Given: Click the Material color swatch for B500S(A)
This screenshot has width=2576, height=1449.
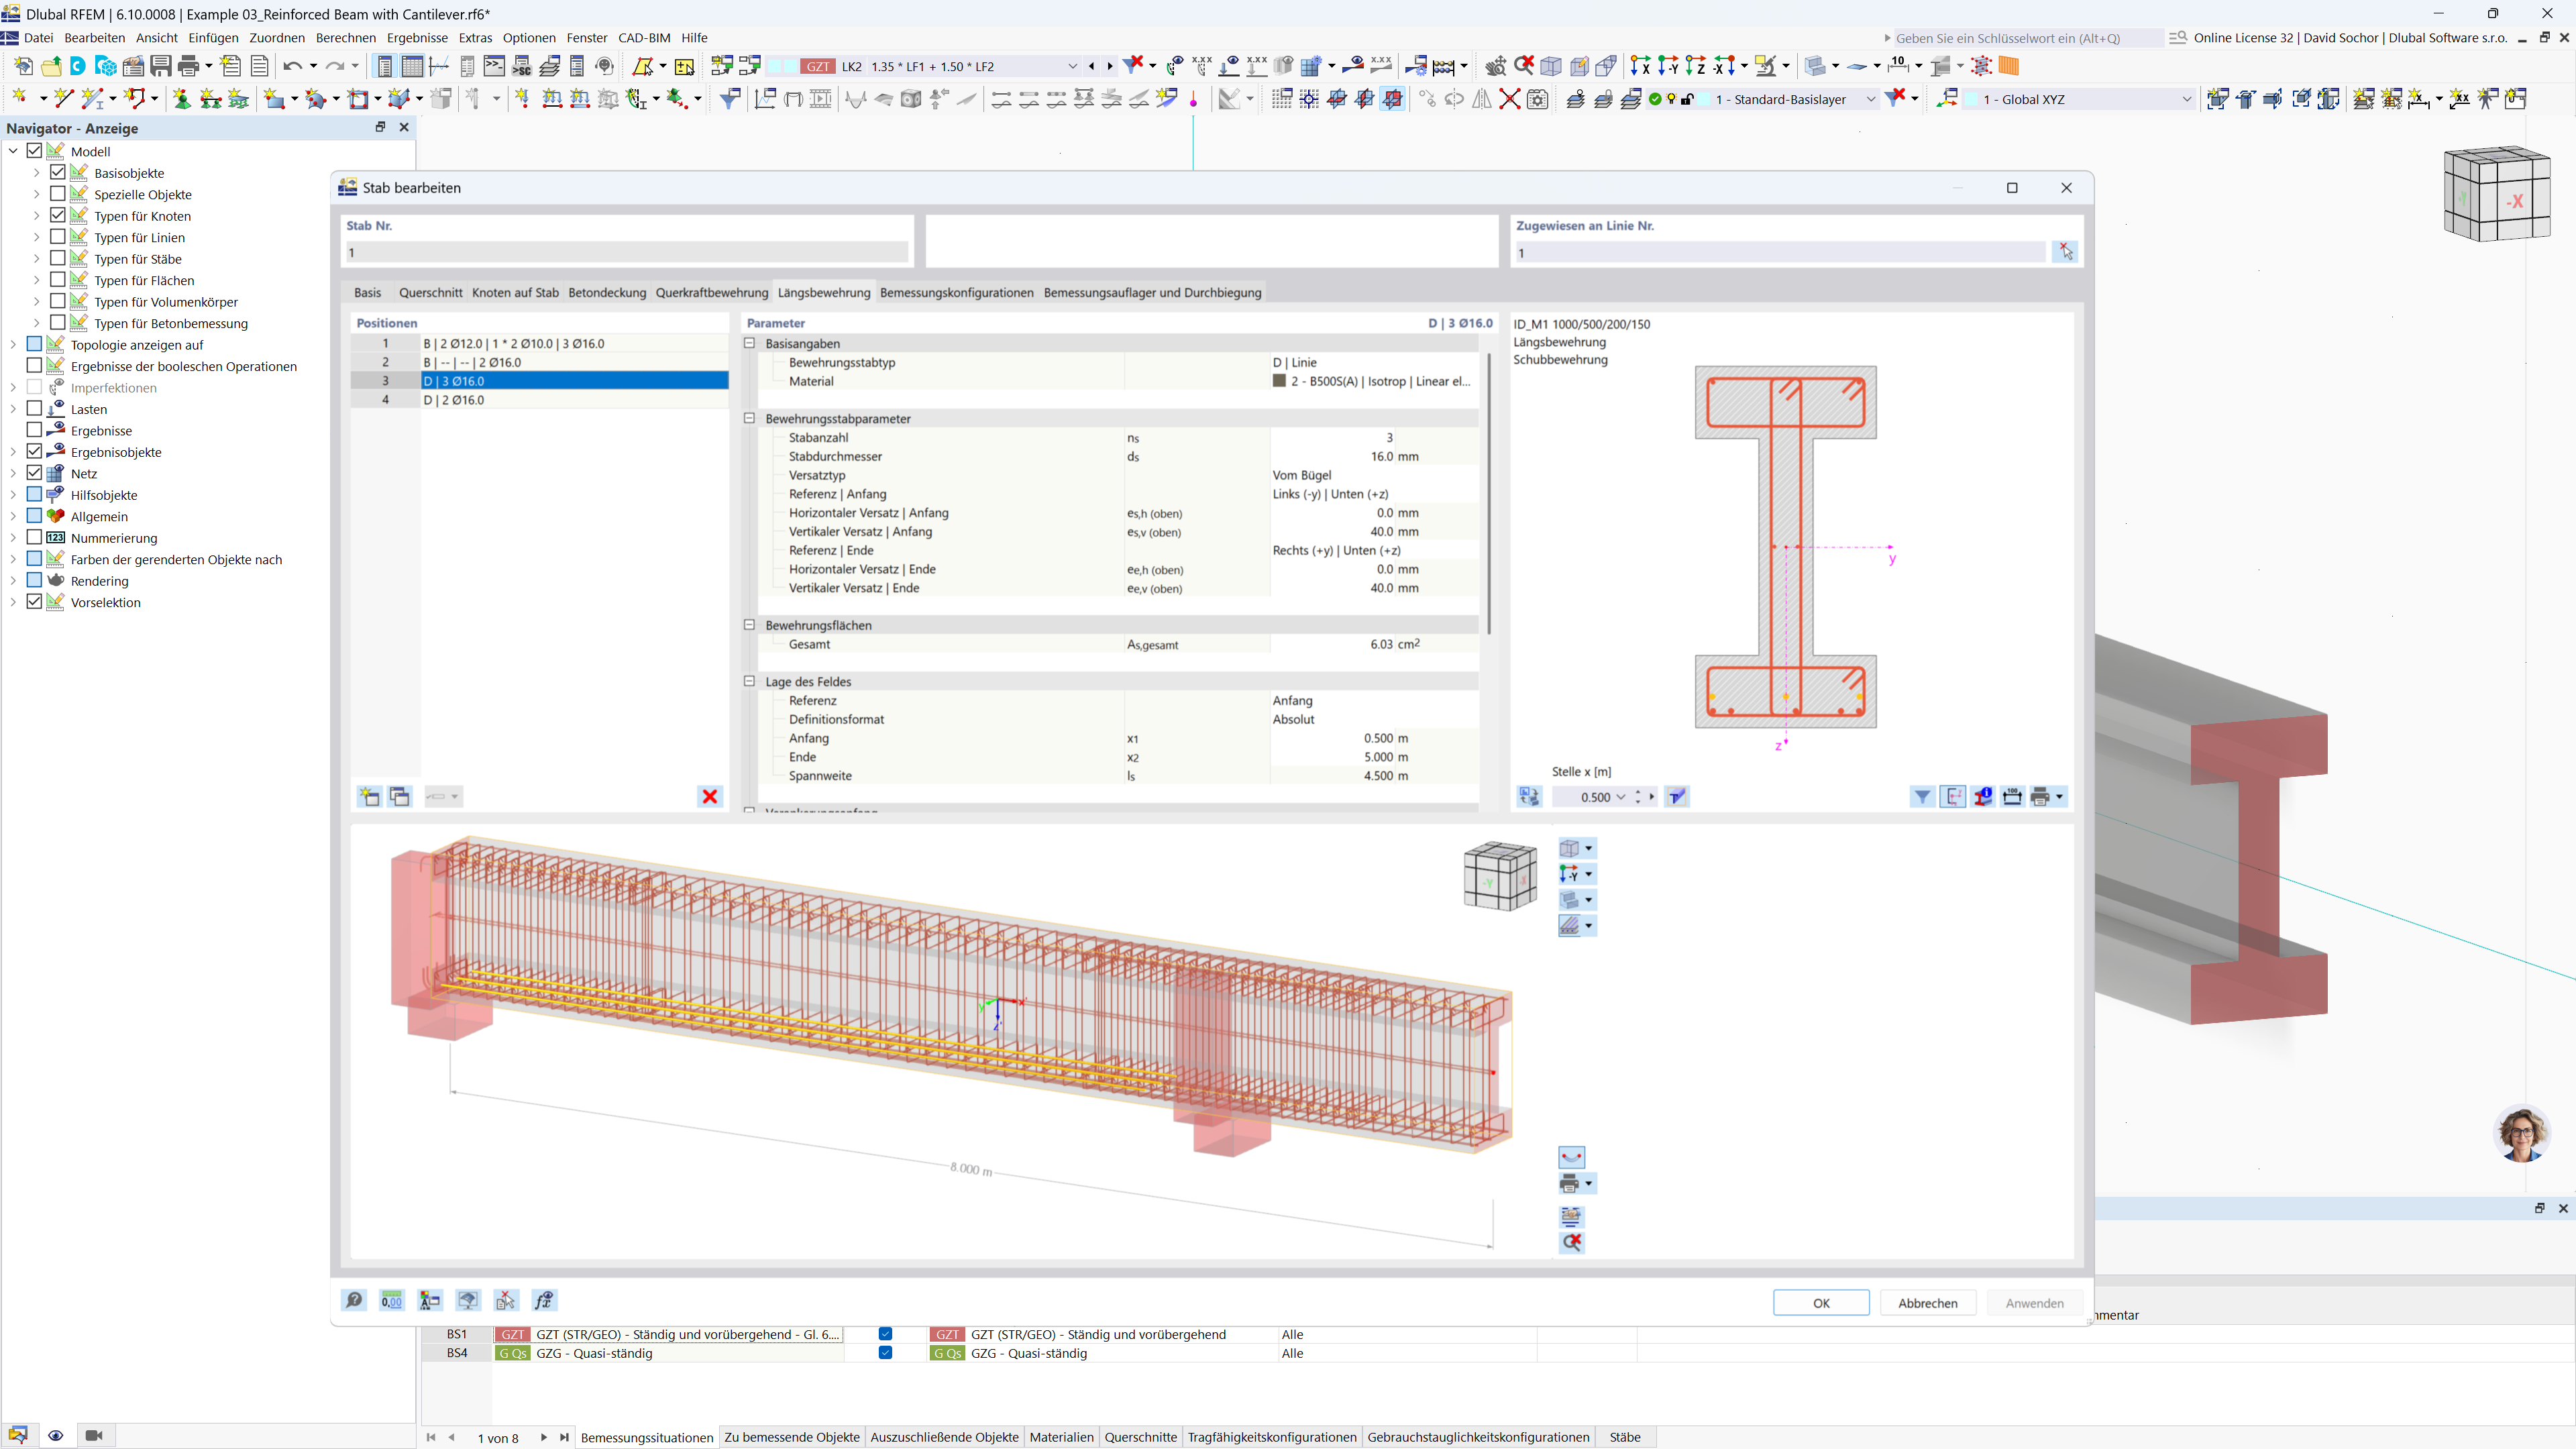Looking at the screenshot, I should pyautogui.click(x=1278, y=381).
